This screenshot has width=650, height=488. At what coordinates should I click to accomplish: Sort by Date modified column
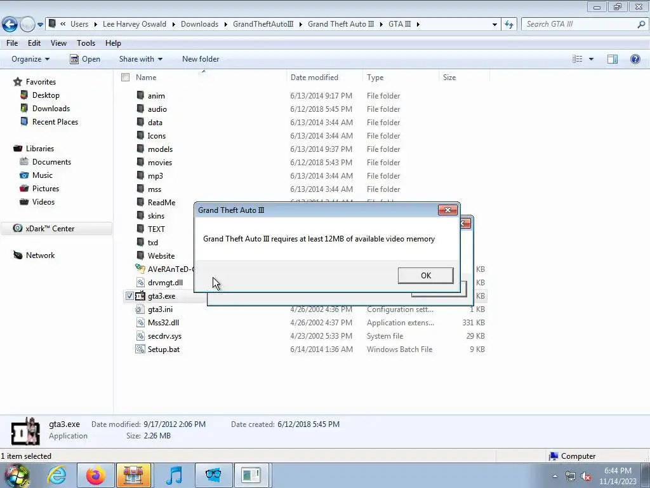click(314, 77)
